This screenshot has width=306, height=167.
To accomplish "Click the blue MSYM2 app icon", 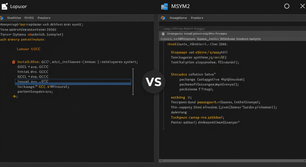I will pos(164,6).
